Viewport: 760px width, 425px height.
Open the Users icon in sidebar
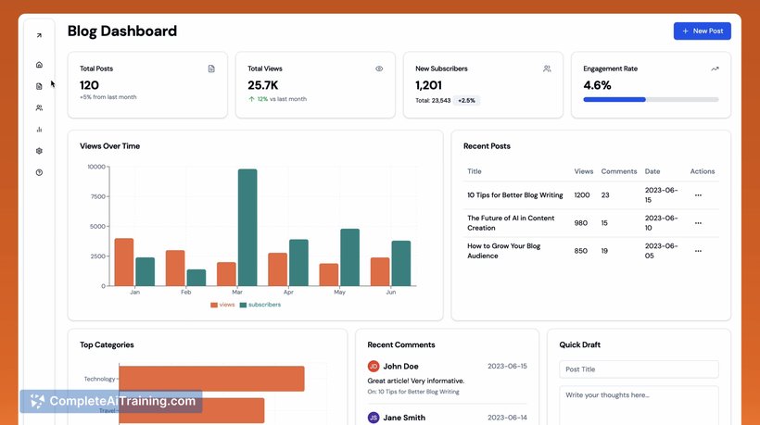pyautogui.click(x=39, y=108)
